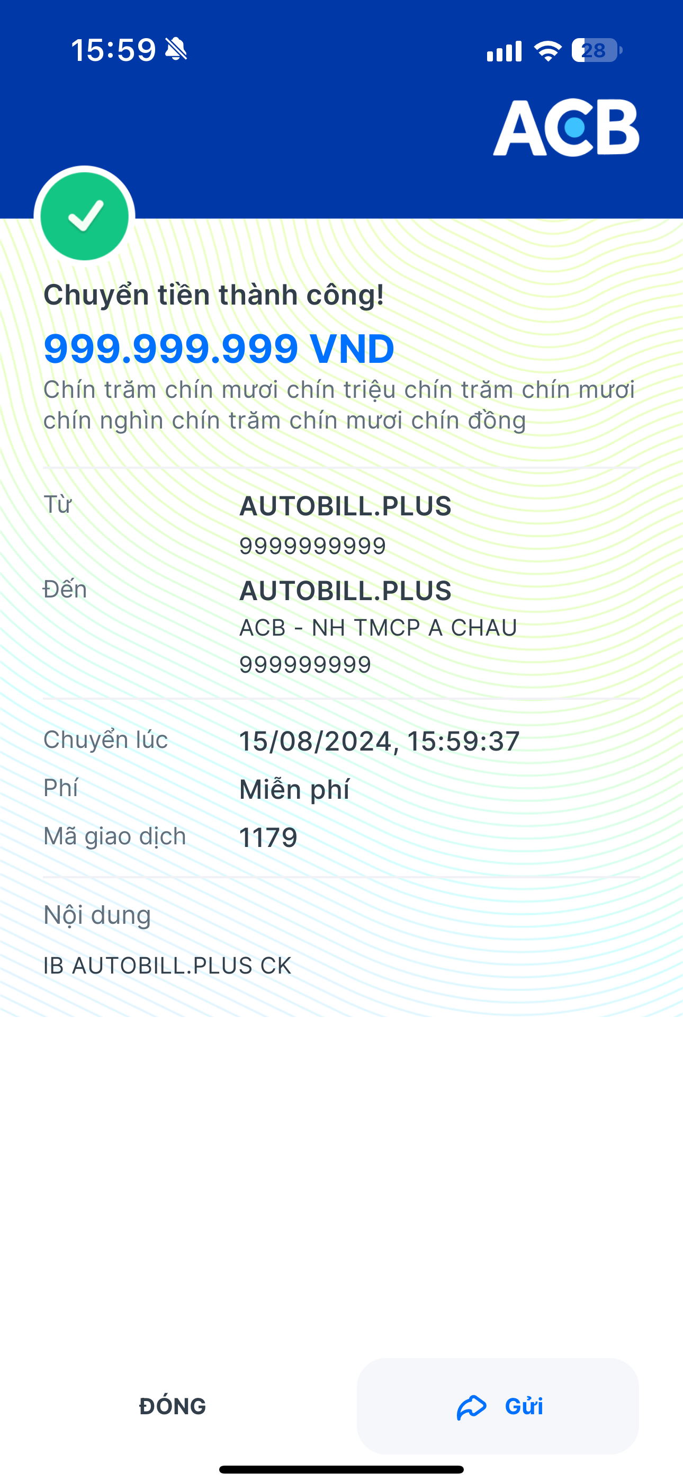The width and height of the screenshot is (683, 1481).
Task: Select the sender account number 9999999999
Action: pos(312,546)
